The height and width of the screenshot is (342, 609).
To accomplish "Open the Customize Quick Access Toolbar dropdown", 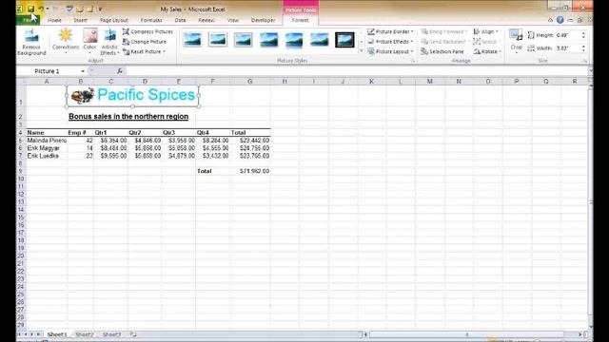I will tap(100, 9).
